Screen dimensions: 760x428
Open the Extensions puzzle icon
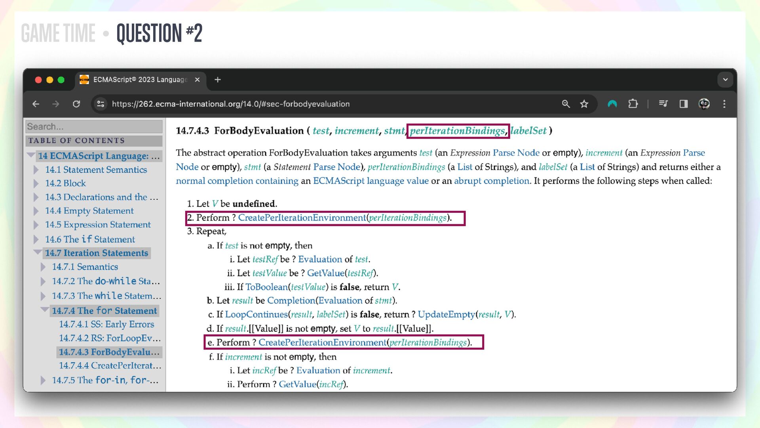point(633,104)
